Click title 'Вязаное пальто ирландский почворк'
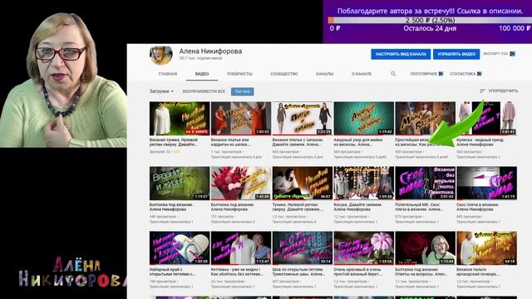This screenshot has height=299, width=532. pos(478,272)
